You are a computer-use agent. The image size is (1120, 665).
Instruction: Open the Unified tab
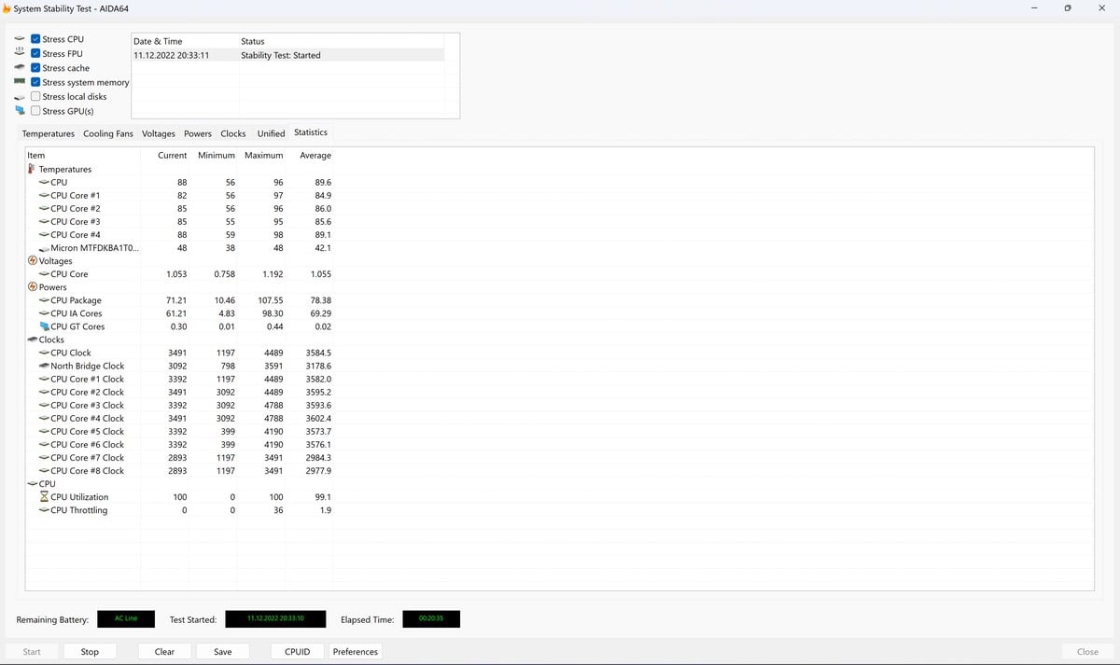[272, 133]
